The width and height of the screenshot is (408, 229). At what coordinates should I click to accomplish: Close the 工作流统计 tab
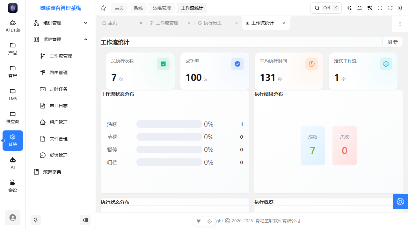click(284, 23)
